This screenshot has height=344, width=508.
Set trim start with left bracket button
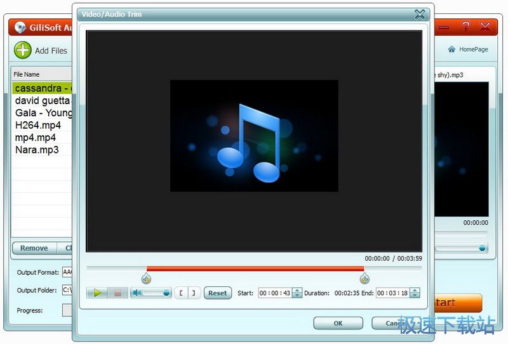(181, 293)
